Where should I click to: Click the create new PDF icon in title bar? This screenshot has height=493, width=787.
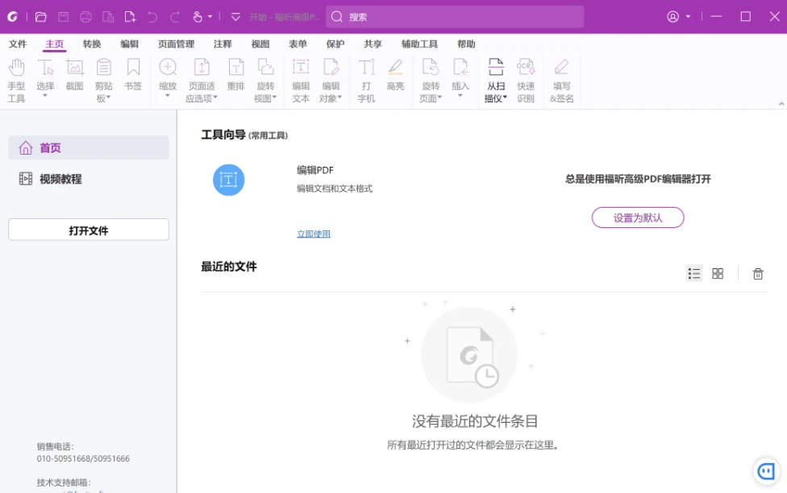130,16
